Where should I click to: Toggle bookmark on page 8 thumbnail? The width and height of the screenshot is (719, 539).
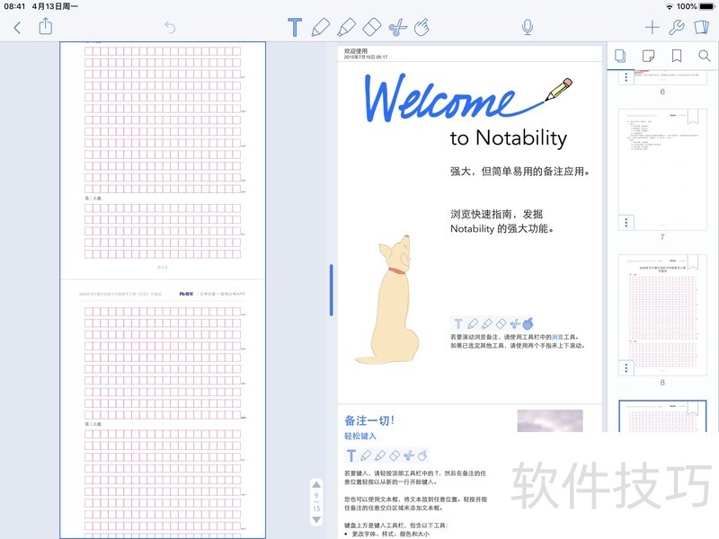click(x=692, y=261)
